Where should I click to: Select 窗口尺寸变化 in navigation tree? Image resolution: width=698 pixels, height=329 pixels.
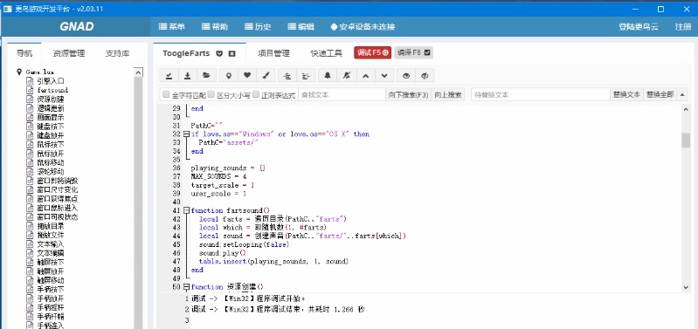[x=58, y=190]
